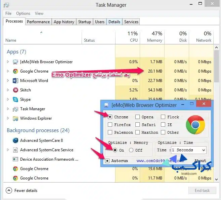The height and width of the screenshot is (200, 221).
Task: Click the process list scrollbar up arrow
Action: click(x=217, y=48)
